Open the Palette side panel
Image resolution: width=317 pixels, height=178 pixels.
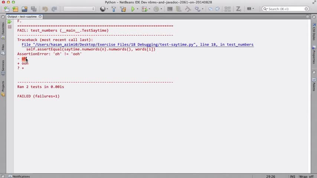tap(314, 85)
